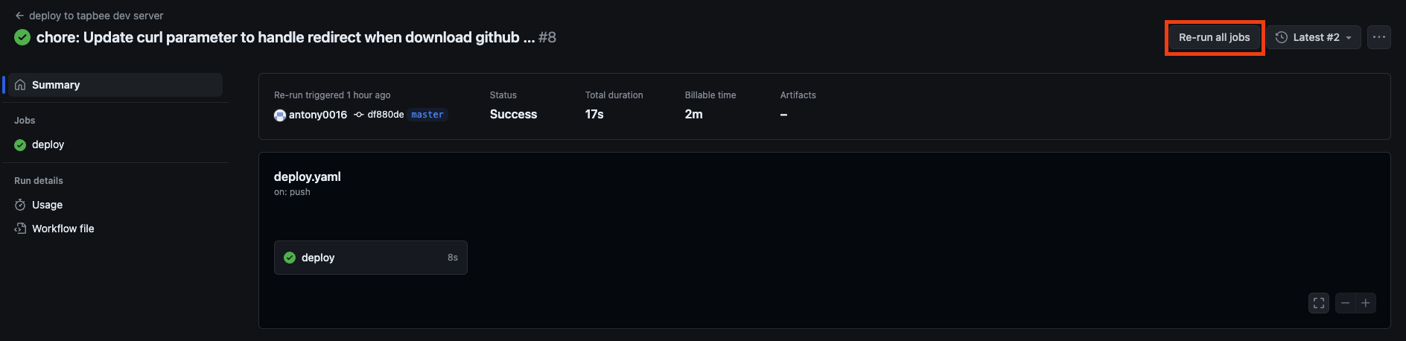Click the green success check beside run title
1406x341 pixels.
pos(22,37)
